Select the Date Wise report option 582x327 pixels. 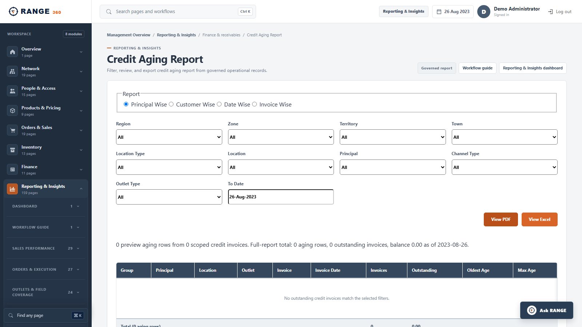point(219,104)
